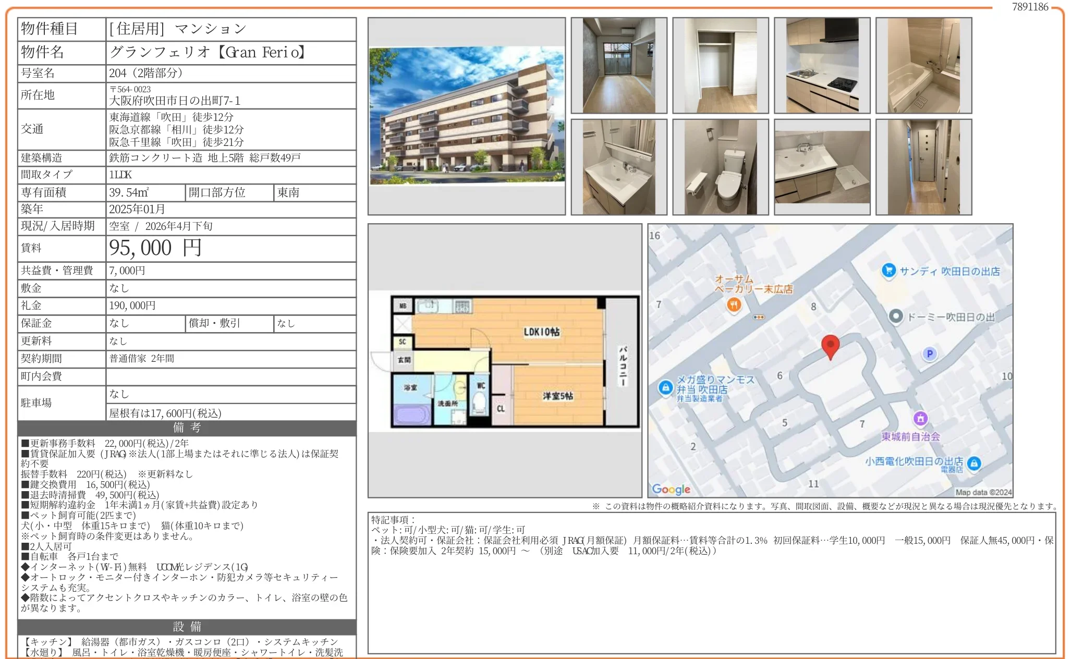Viewport: 1072px width, 659px height.
Task: Click the 備考 section header bar
Action: point(187,428)
